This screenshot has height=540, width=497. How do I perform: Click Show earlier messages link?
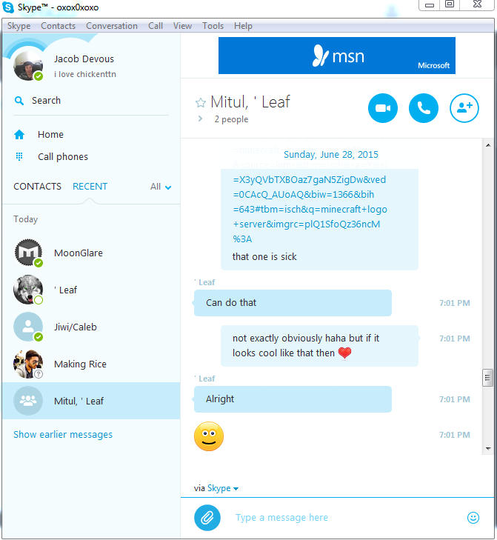click(63, 435)
